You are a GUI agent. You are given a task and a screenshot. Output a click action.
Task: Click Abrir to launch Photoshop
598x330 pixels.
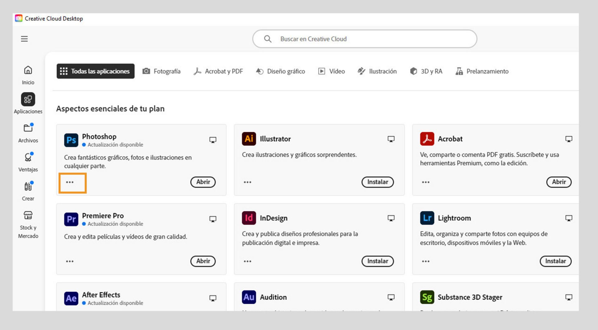[203, 182]
